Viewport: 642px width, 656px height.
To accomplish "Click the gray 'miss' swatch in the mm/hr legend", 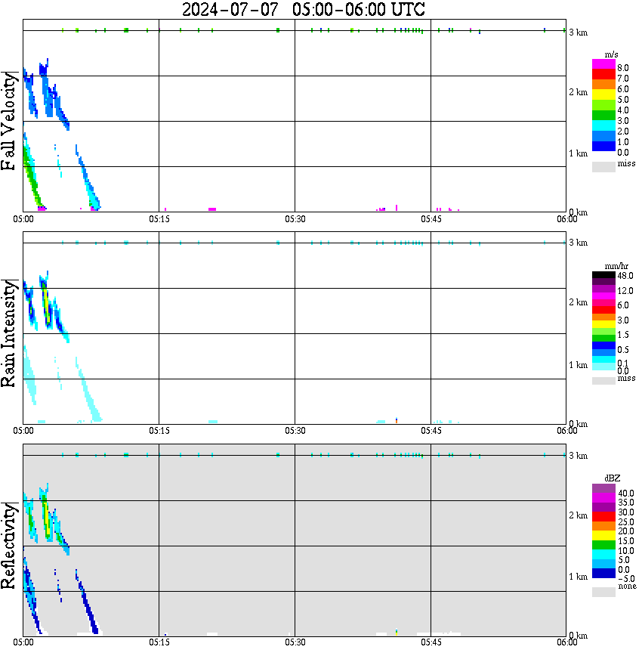I will click(603, 380).
